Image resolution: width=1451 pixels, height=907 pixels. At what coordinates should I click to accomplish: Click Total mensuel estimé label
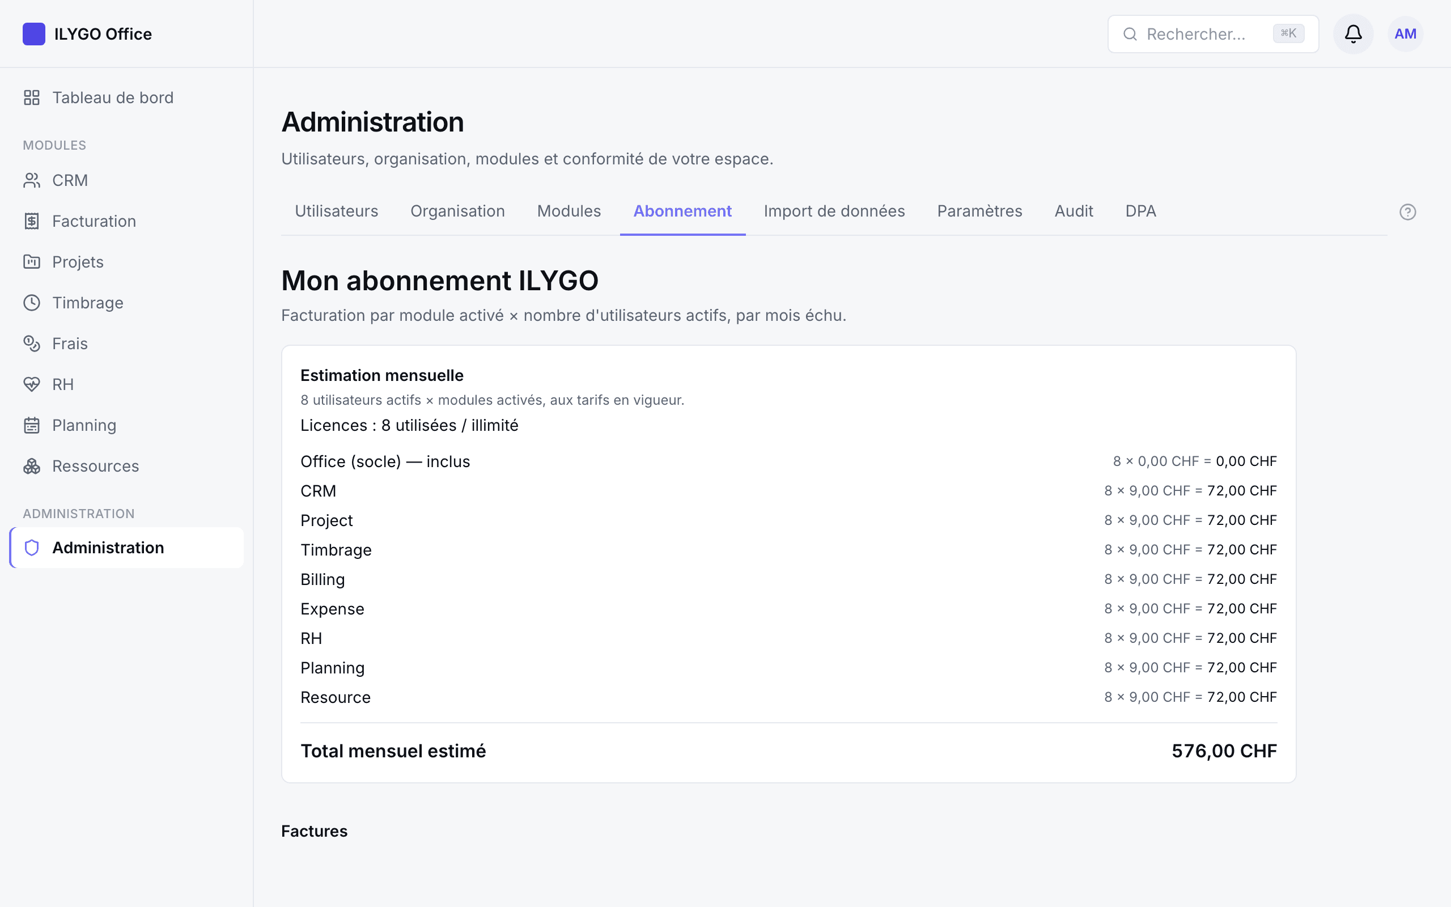click(393, 751)
